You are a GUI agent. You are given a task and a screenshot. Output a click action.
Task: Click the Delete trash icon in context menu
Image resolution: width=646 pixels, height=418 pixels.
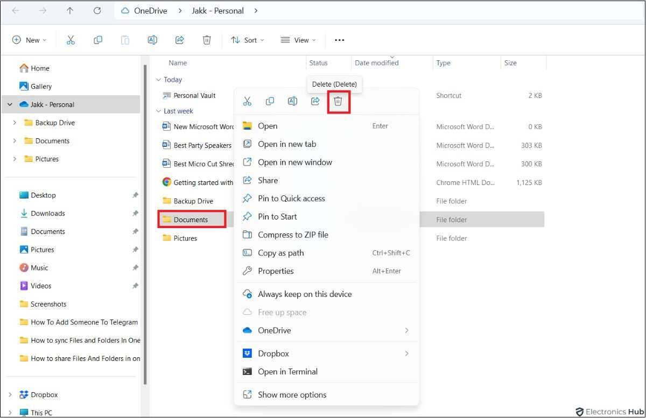(x=338, y=102)
